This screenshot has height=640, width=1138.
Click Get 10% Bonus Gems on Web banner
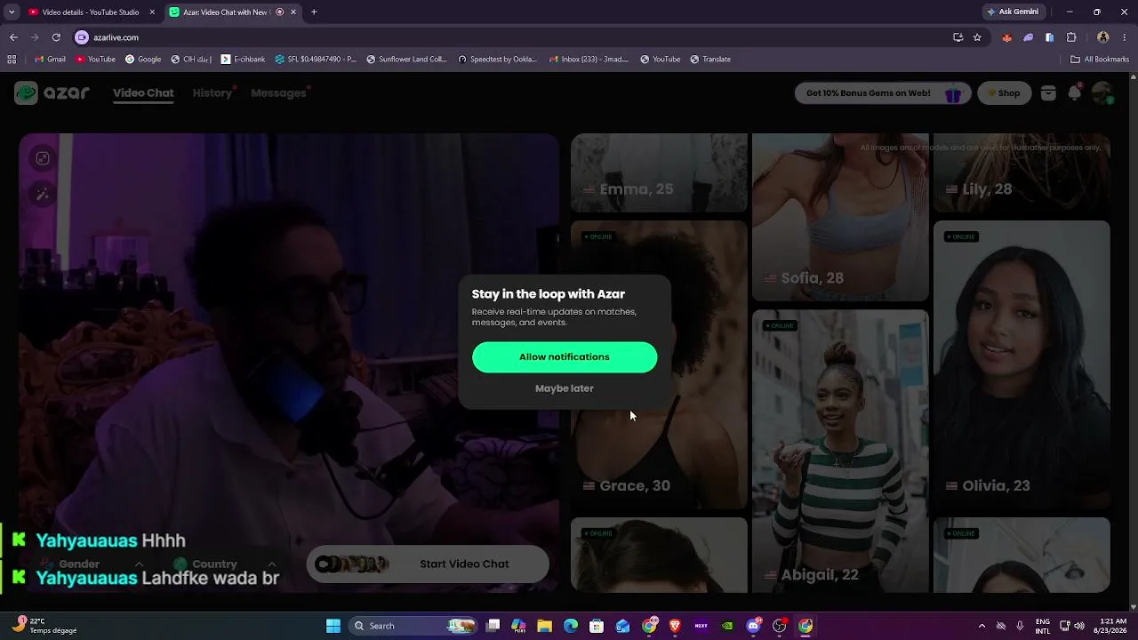click(x=882, y=93)
